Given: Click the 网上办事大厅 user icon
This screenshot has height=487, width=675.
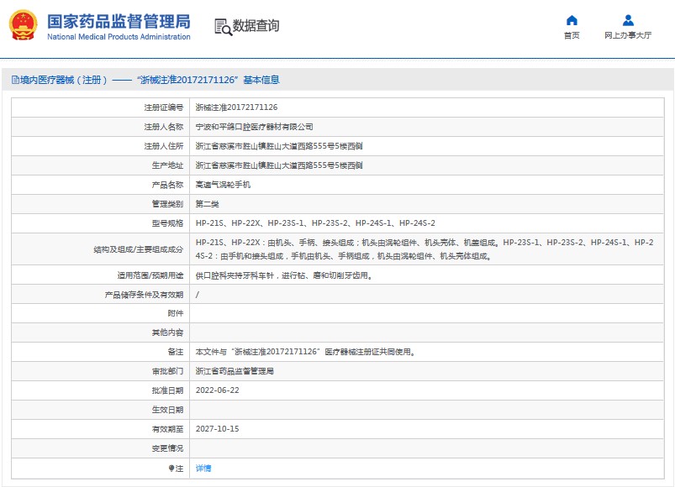Looking at the screenshot, I should pyautogui.click(x=628, y=20).
